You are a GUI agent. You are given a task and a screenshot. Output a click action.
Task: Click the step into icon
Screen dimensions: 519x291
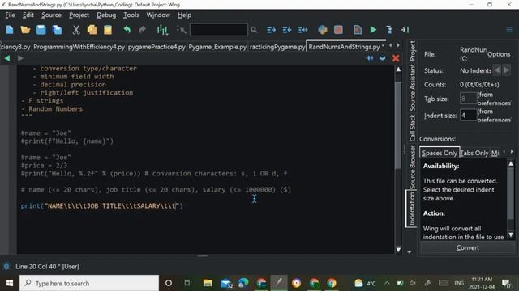(389, 30)
